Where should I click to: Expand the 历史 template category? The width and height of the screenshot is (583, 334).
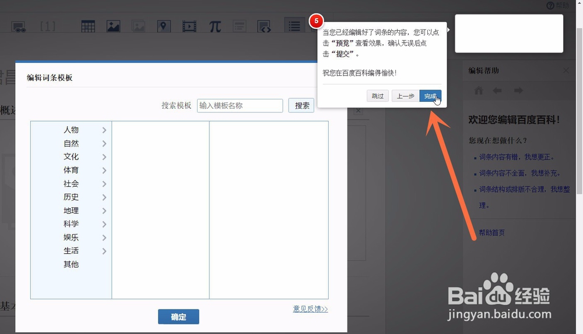71,197
